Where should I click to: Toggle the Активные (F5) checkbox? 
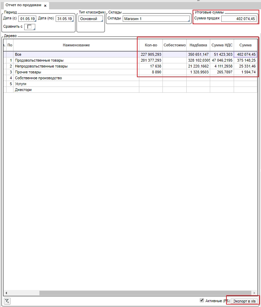(x=202, y=300)
